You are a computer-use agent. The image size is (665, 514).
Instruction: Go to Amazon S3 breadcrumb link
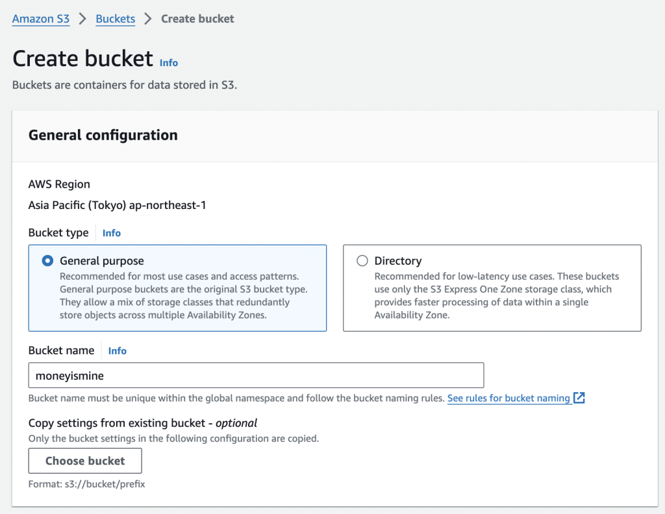coord(41,19)
